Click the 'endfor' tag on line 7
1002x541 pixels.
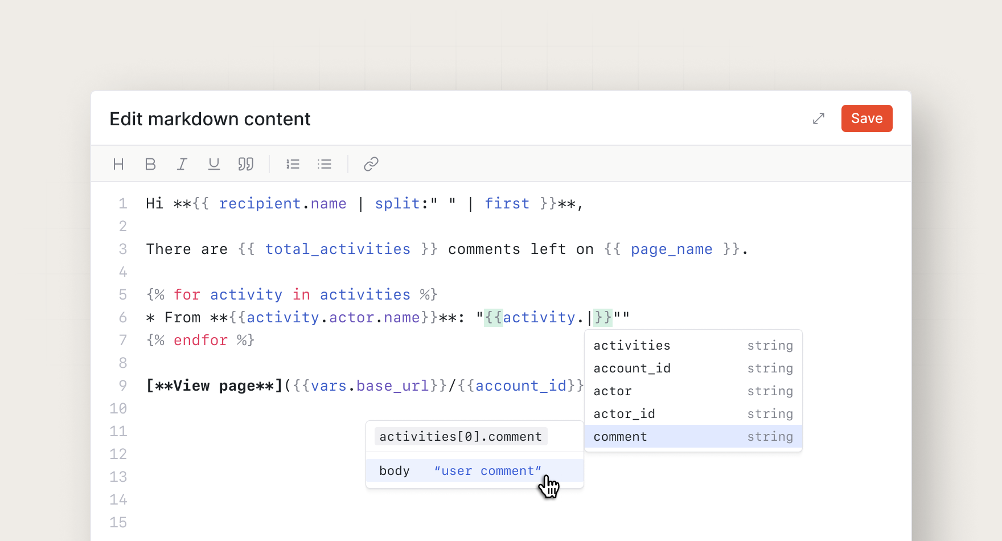coord(200,341)
